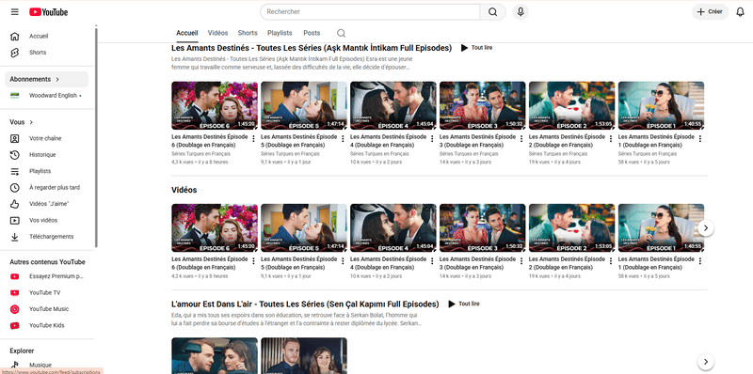Open YouTube Music
This screenshot has width=753, height=374.
[46, 309]
